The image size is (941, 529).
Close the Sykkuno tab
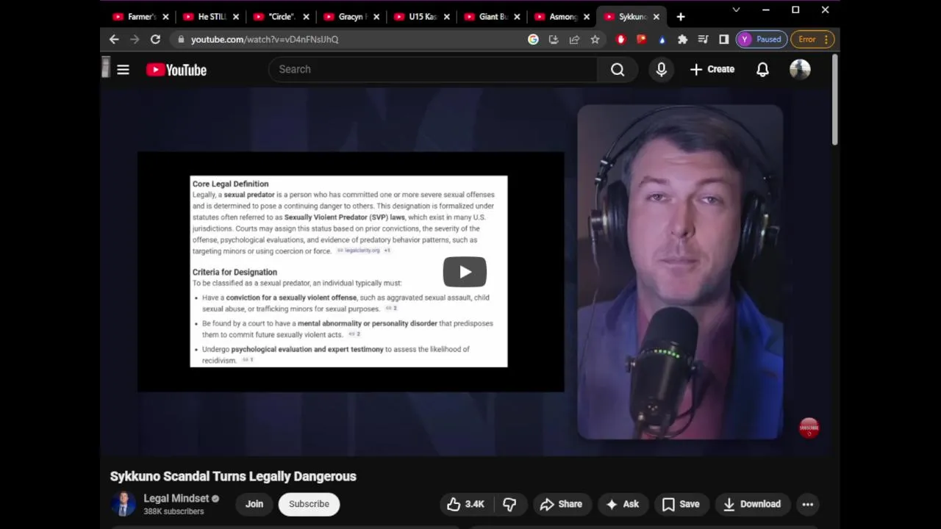656,17
